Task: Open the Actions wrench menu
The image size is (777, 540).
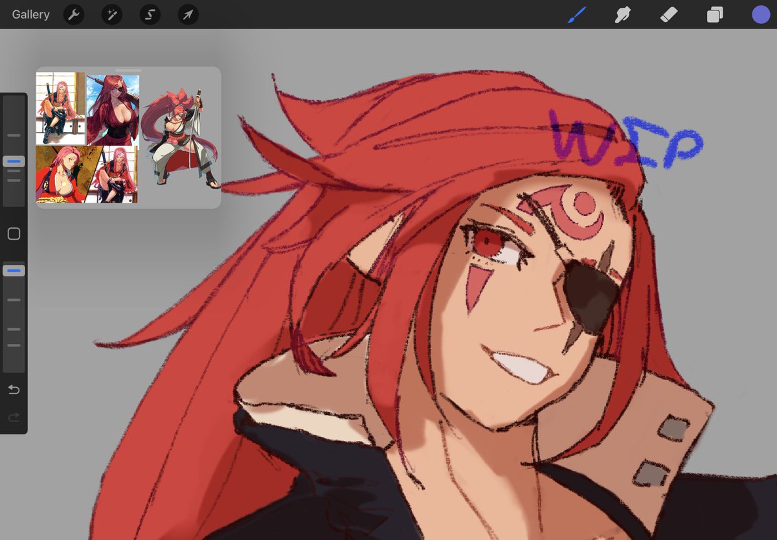Action: (74, 14)
